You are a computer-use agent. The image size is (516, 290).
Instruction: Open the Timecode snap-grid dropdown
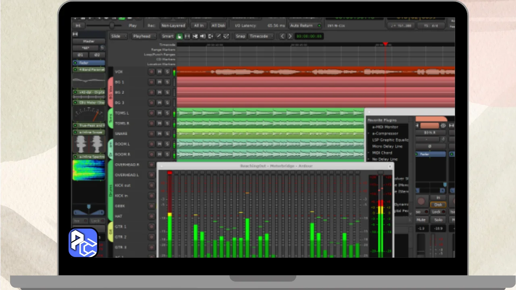[x=260, y=36]
